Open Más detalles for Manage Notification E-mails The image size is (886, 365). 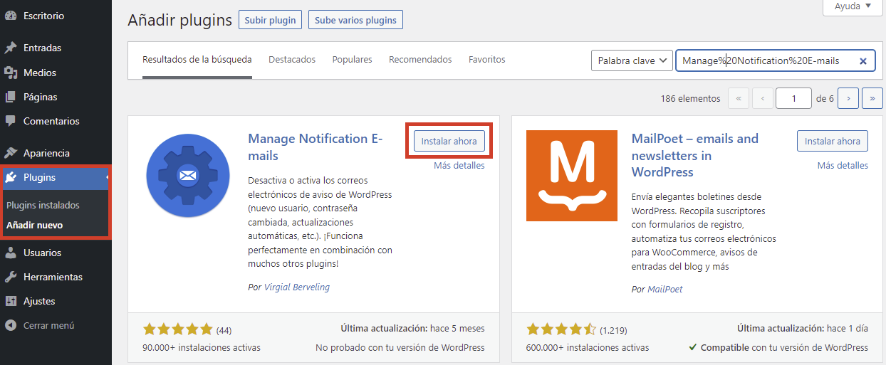point(459,165)
